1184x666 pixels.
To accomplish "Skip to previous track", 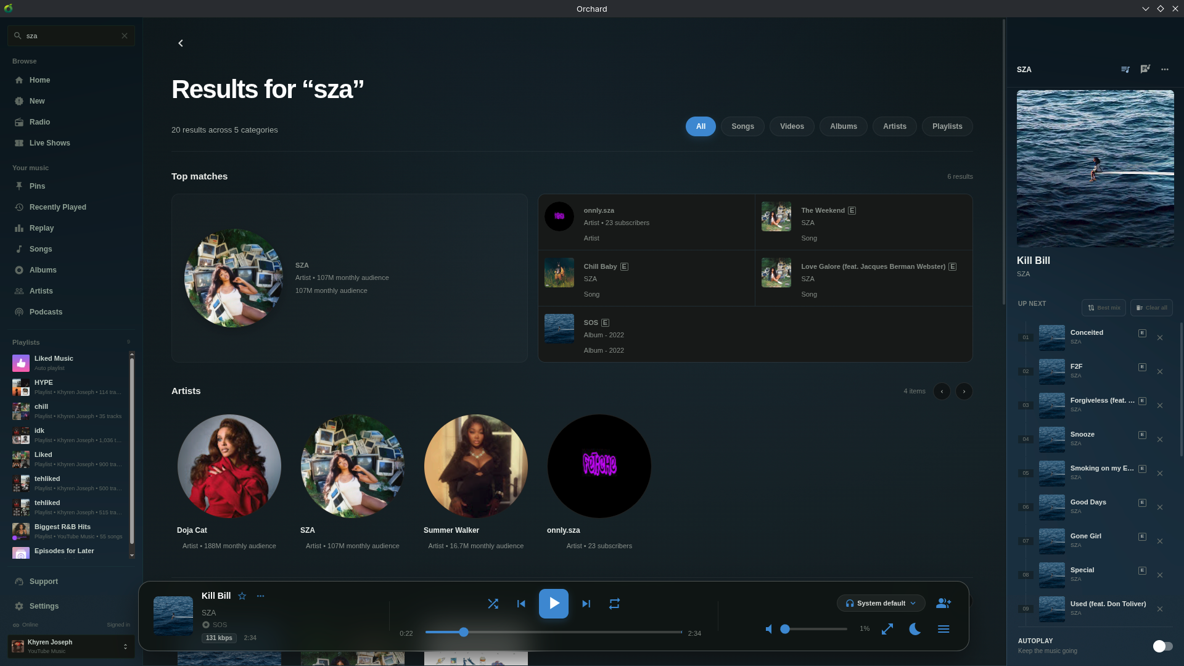I will tap(521, 604).
